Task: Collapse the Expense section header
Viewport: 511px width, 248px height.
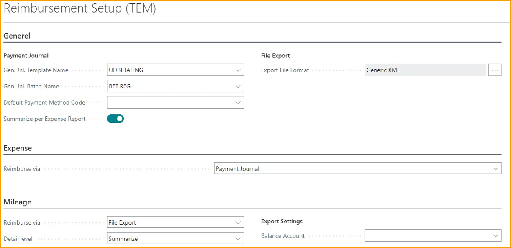Action: [18, 148]
